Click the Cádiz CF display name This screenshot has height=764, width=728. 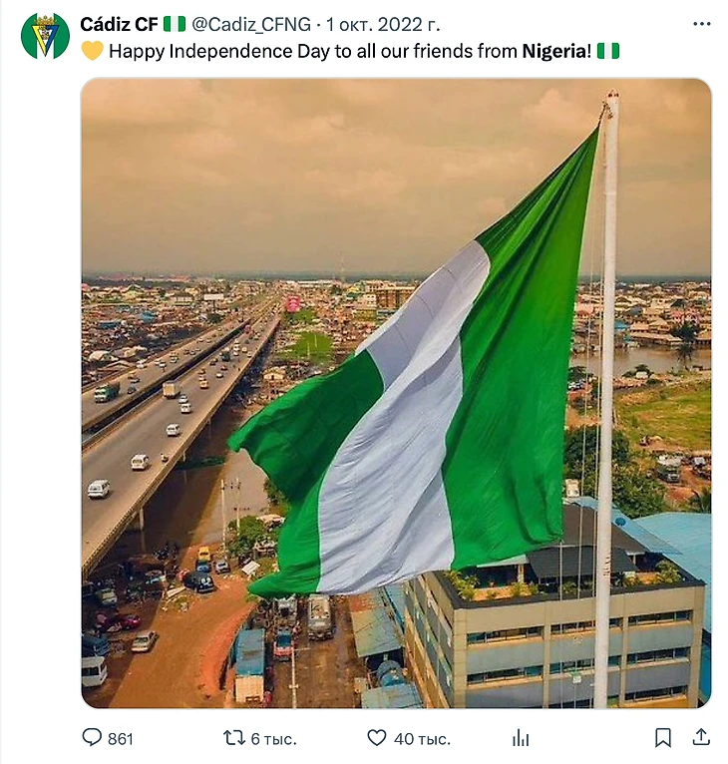[x=119, y=24]
